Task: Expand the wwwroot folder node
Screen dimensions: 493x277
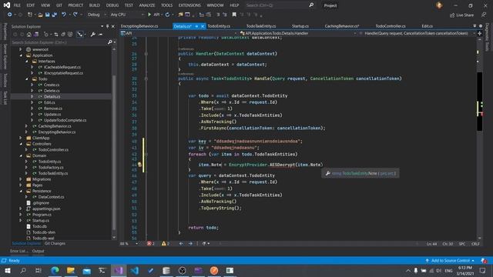Action: click(x=21, y=49)
